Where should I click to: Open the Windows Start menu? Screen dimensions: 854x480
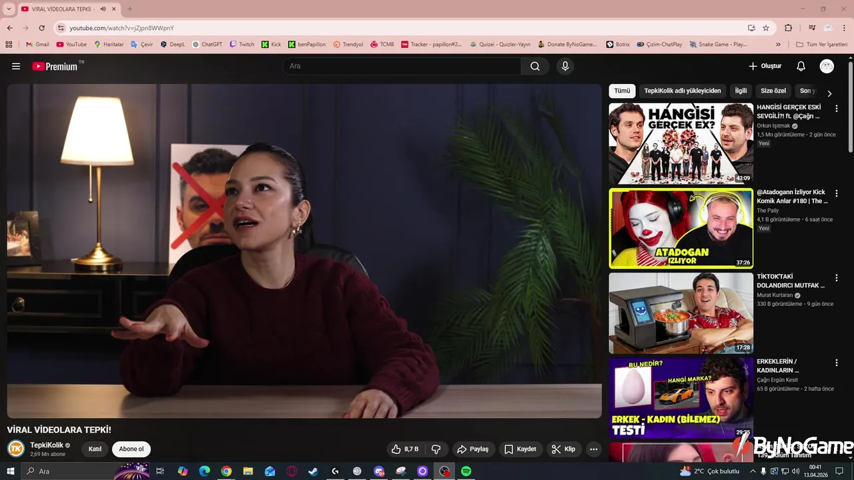tap(9, 471)
